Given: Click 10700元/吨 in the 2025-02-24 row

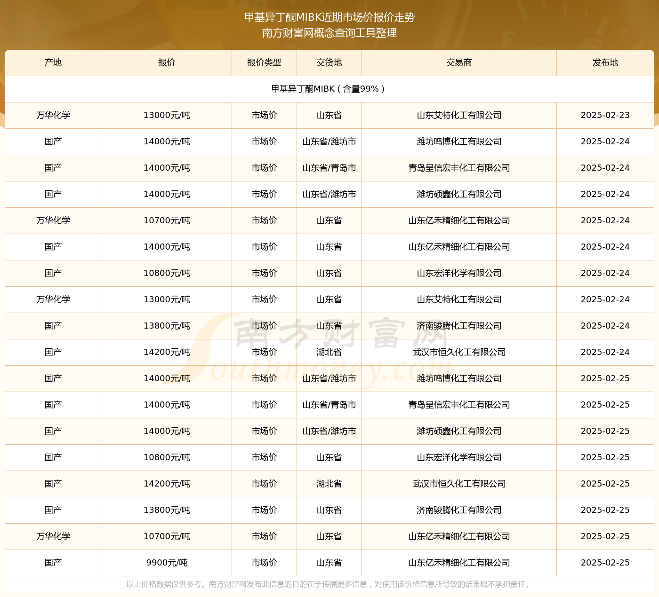Looking at the screenshot, I should point(167,220).
